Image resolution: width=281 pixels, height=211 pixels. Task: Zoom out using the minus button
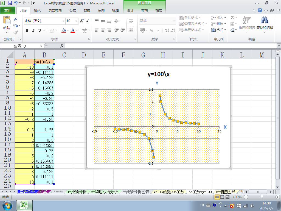pyautogui.click(x=246, y=197)
